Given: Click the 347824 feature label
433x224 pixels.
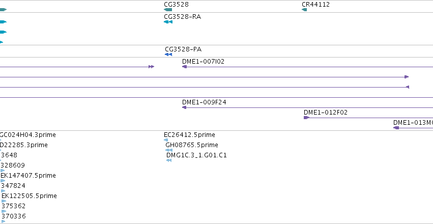Looking at the screenshot, I should coord(13,186).
